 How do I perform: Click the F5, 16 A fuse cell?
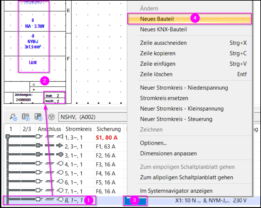105,182
